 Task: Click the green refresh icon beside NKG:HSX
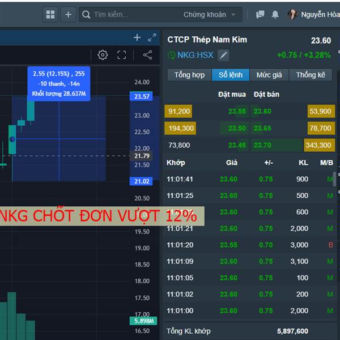tap(171, 56)
